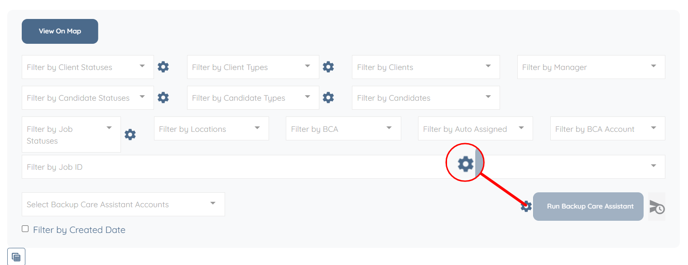The image size is (688, 265).
Task: Click gear icon left of Run Backup Care Assistant
Action: 526,207
